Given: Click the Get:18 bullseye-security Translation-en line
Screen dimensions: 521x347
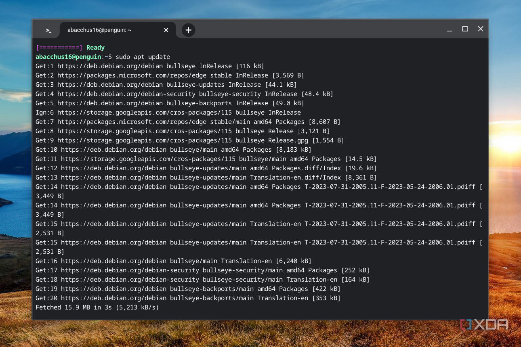Looking at the screenshot, I should click(202, 280).
